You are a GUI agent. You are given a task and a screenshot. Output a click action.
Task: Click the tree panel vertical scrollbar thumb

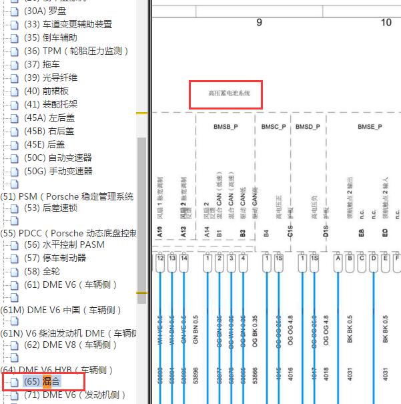[141, 220]
